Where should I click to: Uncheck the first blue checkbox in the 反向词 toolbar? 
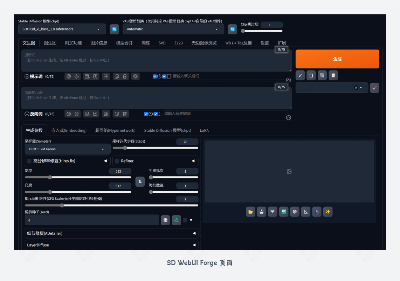(146, 114)
